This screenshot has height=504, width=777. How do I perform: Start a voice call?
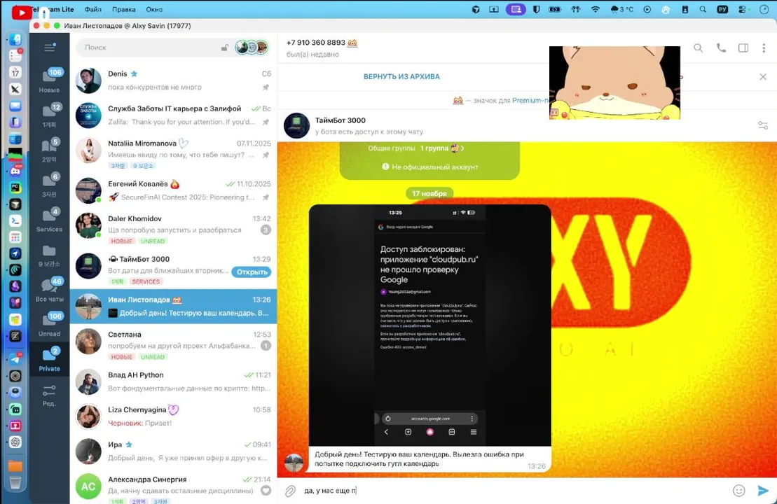pyautogui.click(x=721, y=48)
